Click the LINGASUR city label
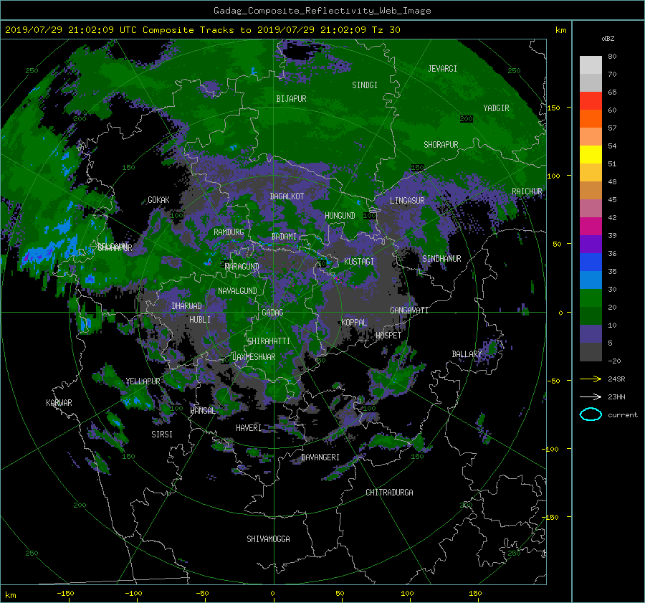Screen dimensions: 645x603 point(407,201)
